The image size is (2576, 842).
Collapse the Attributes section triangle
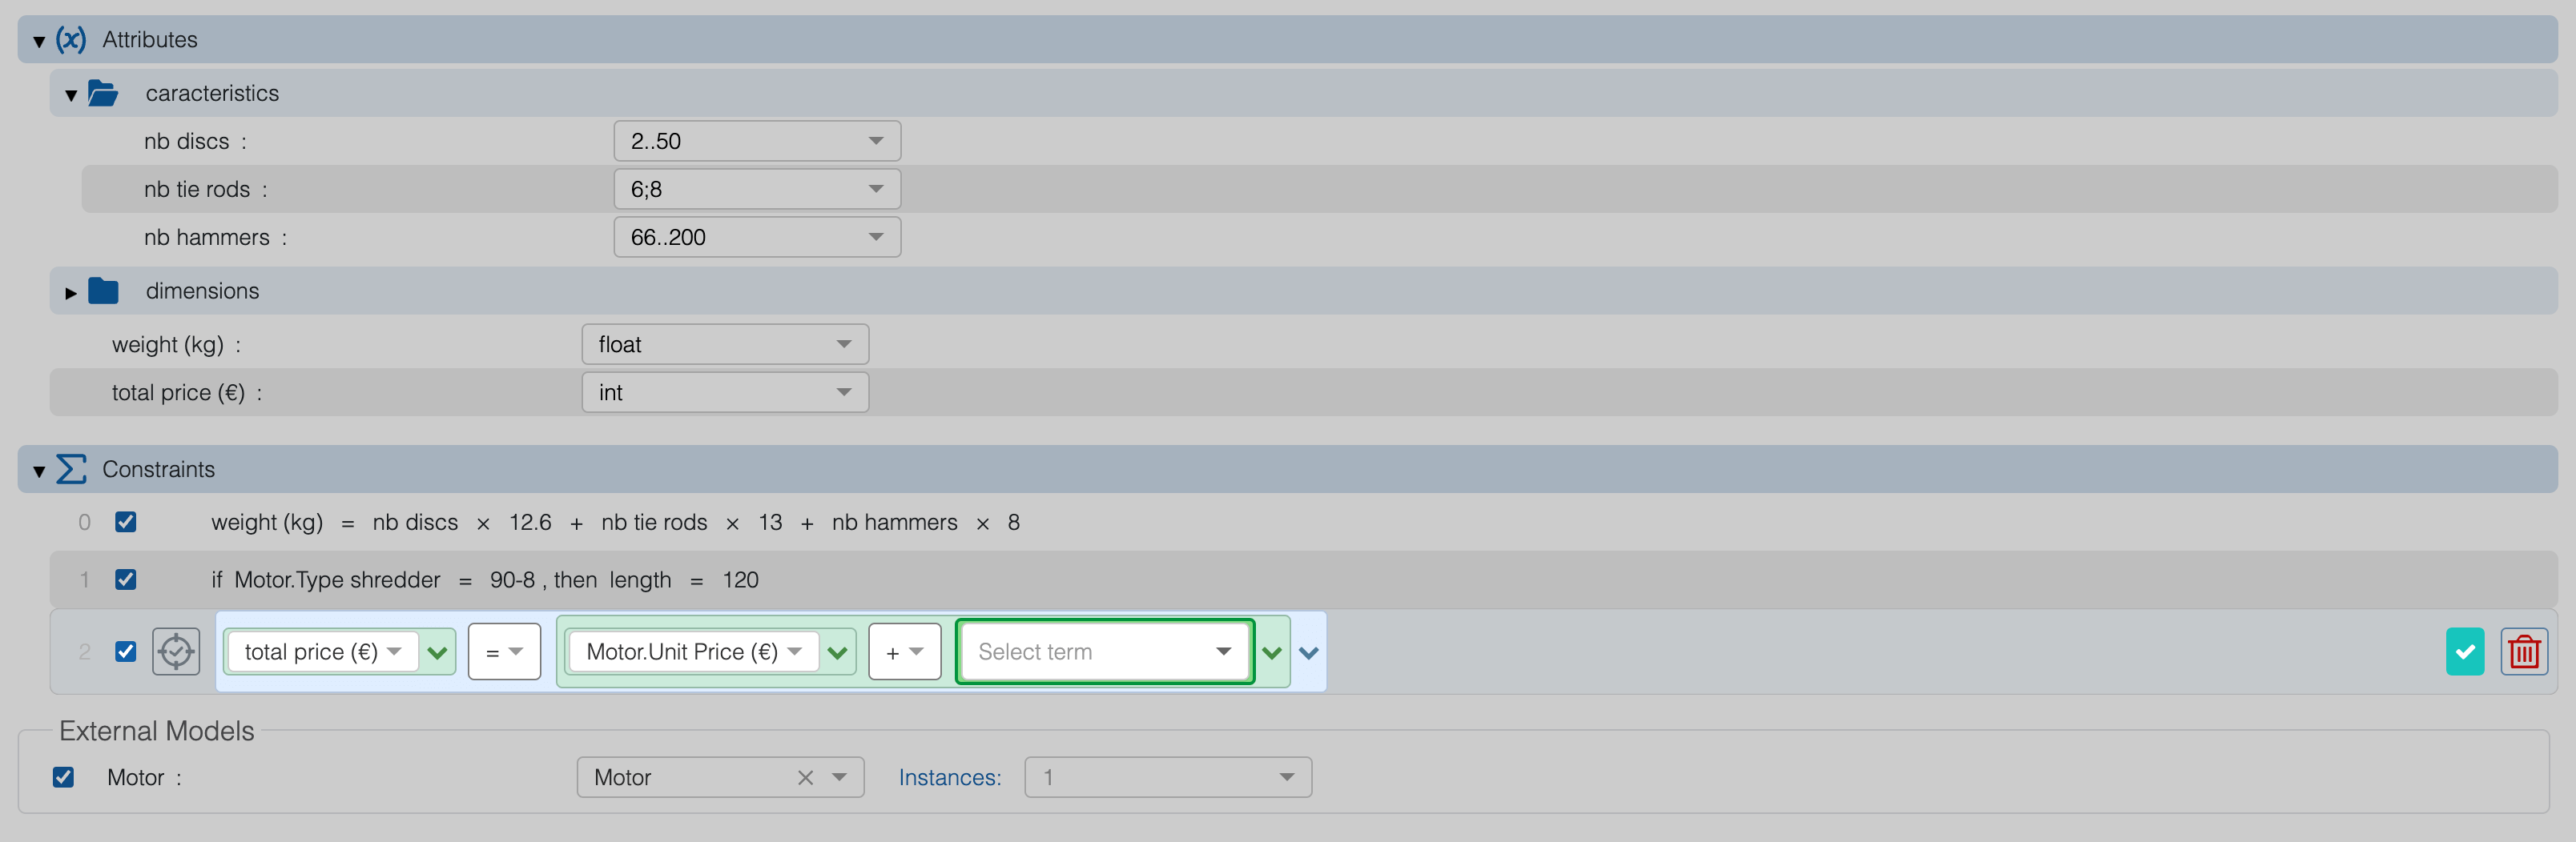pos(37,40)
